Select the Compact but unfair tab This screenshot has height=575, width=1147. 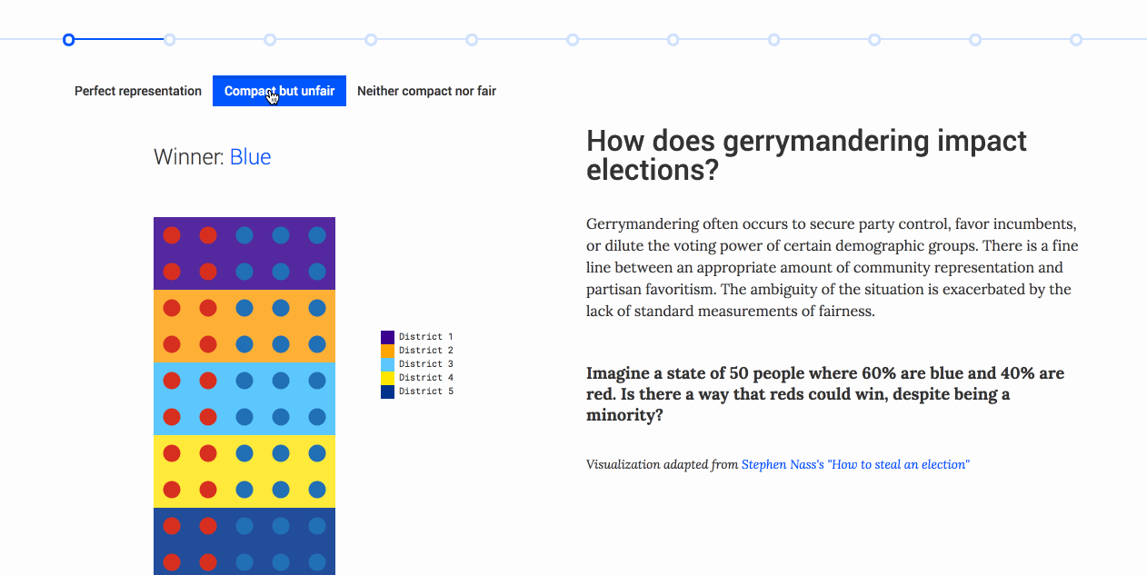279,91
